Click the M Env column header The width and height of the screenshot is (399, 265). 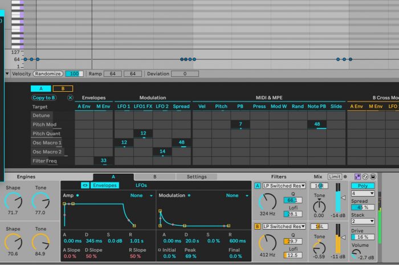coord(103,107)
